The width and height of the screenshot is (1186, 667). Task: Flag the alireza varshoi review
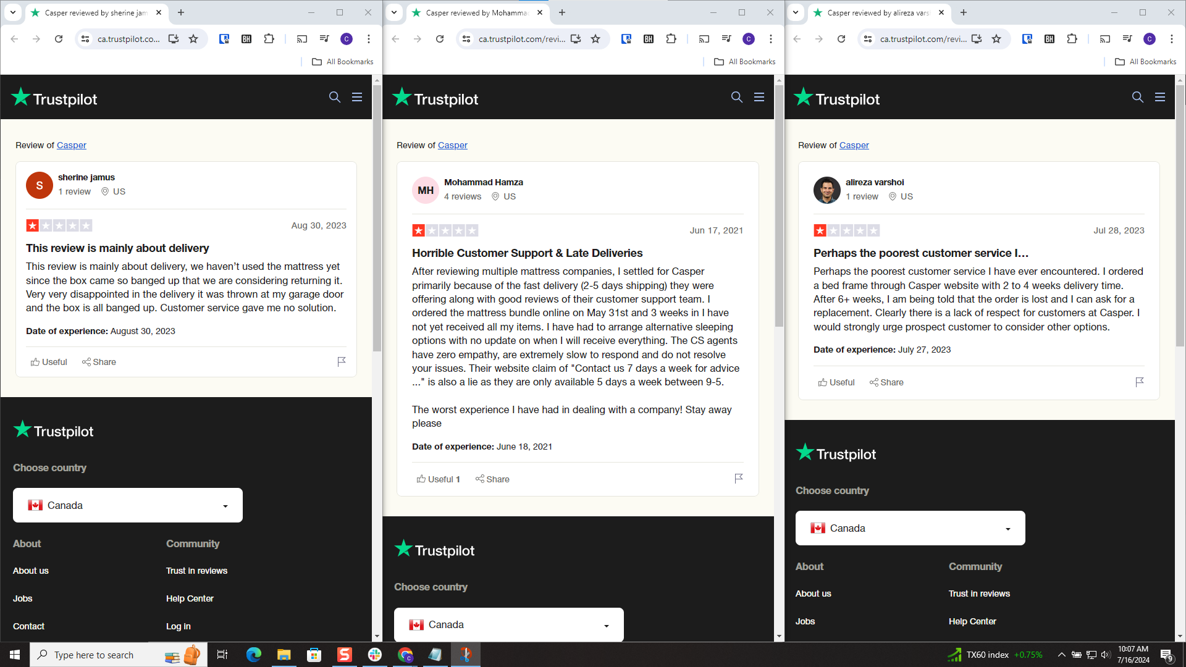[x=1140, y=382]
